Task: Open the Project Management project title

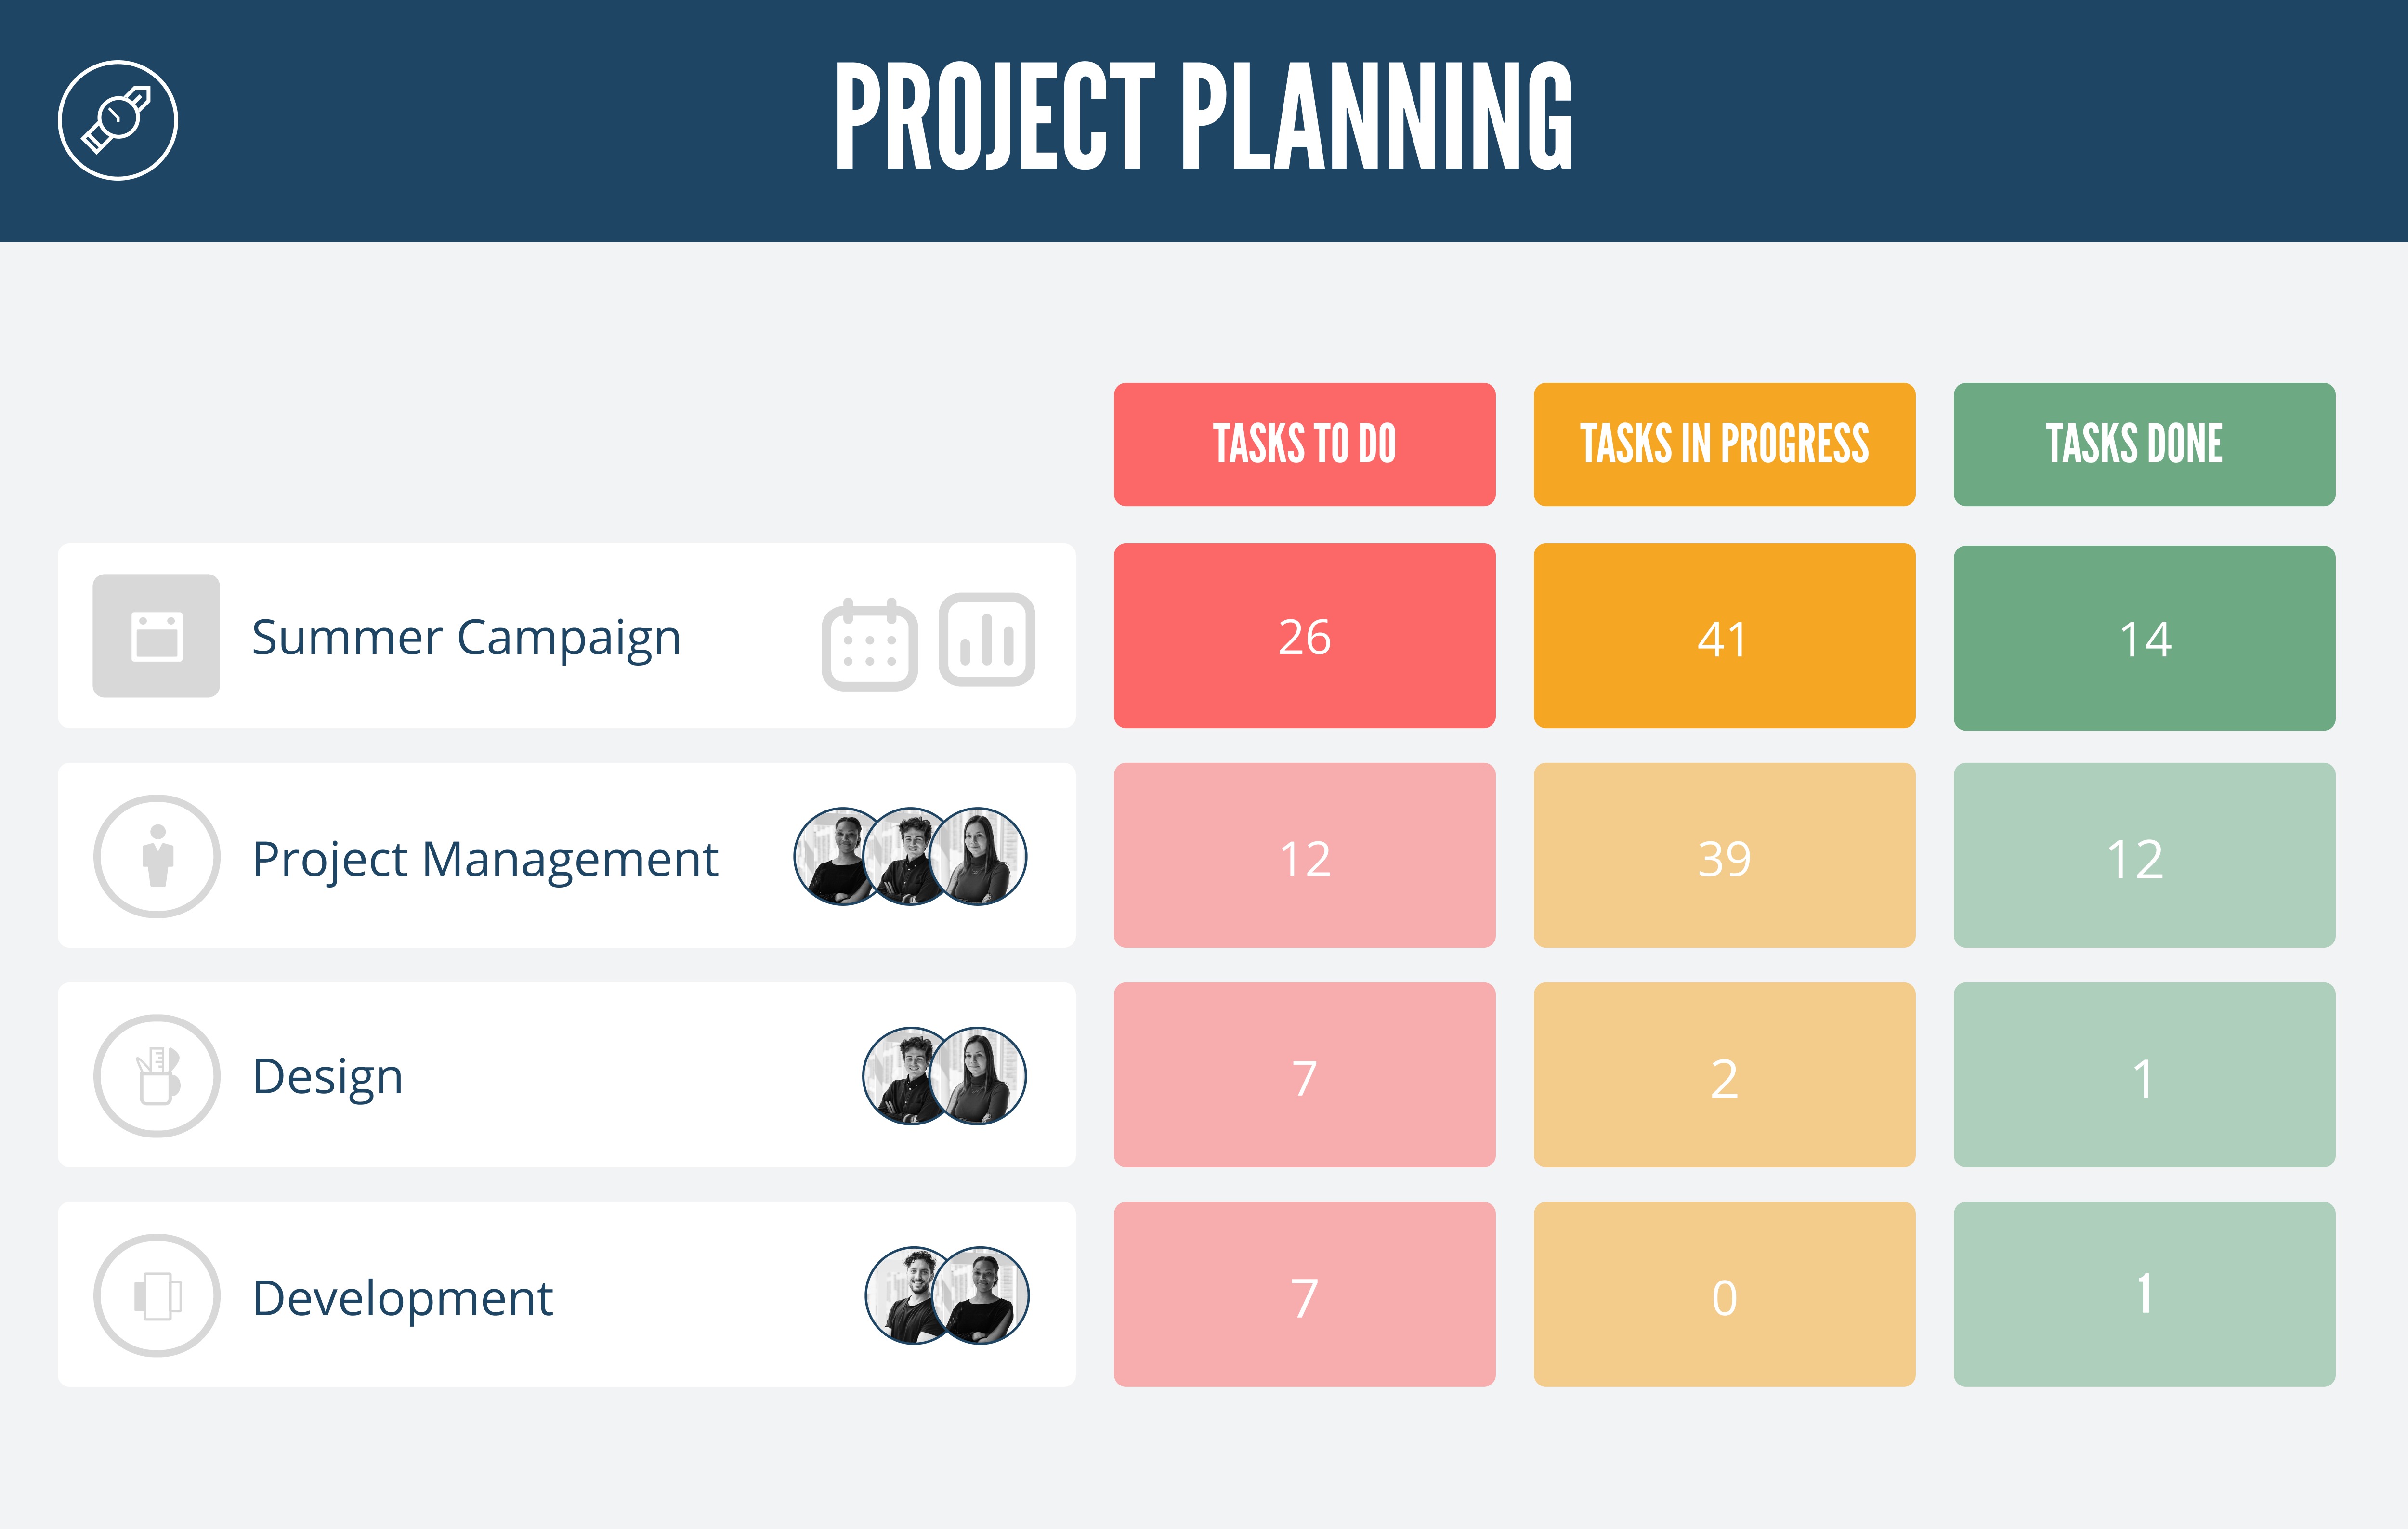Action: point(485,858)
